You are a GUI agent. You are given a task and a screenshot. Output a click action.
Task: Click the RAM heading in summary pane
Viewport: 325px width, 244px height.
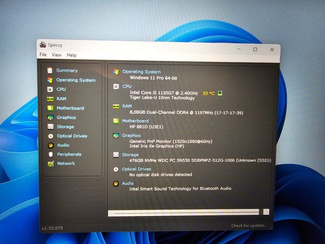click(127, 106)
